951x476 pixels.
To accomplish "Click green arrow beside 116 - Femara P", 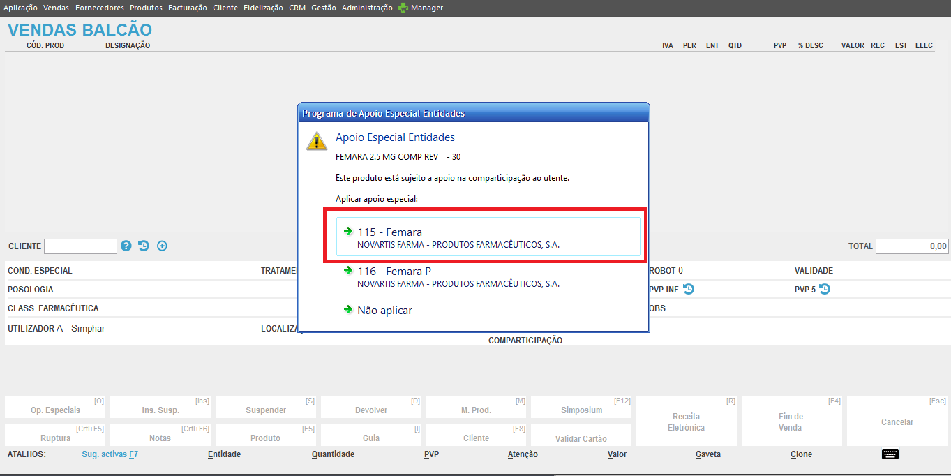I will click(x=349, y=270).
